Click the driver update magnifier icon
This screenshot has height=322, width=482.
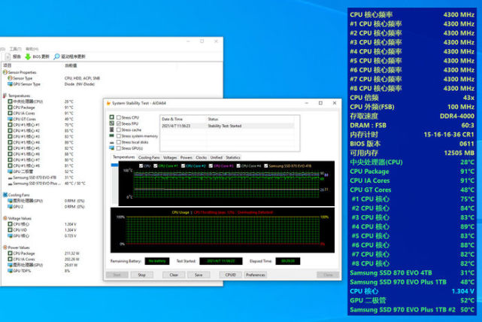[57, 56]
